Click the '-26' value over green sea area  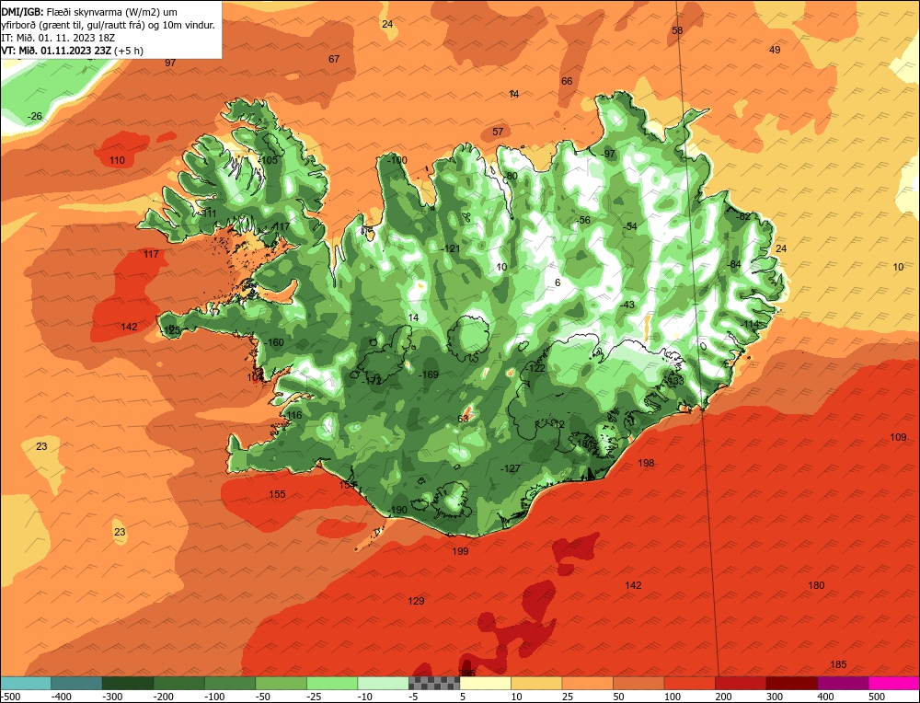pyautogui.click(x=35, y=116)
